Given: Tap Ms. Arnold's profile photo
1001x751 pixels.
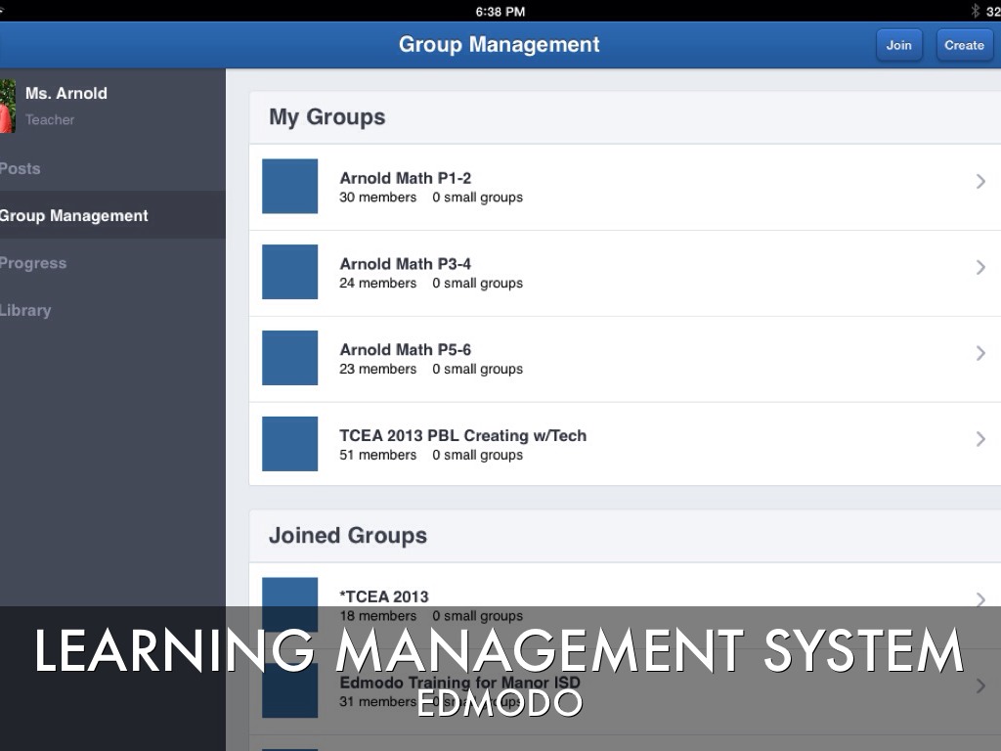Looking at the screenshot, I should pos(8,106).
